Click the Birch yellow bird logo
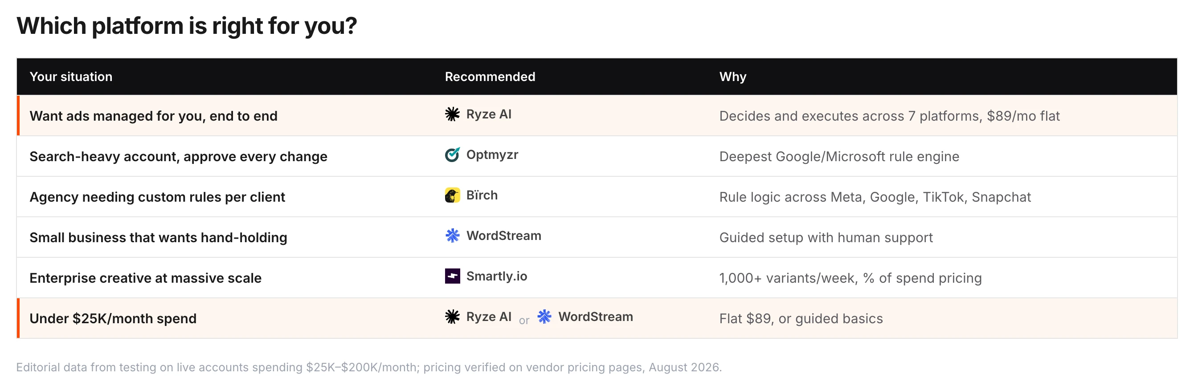 (452, 195)
